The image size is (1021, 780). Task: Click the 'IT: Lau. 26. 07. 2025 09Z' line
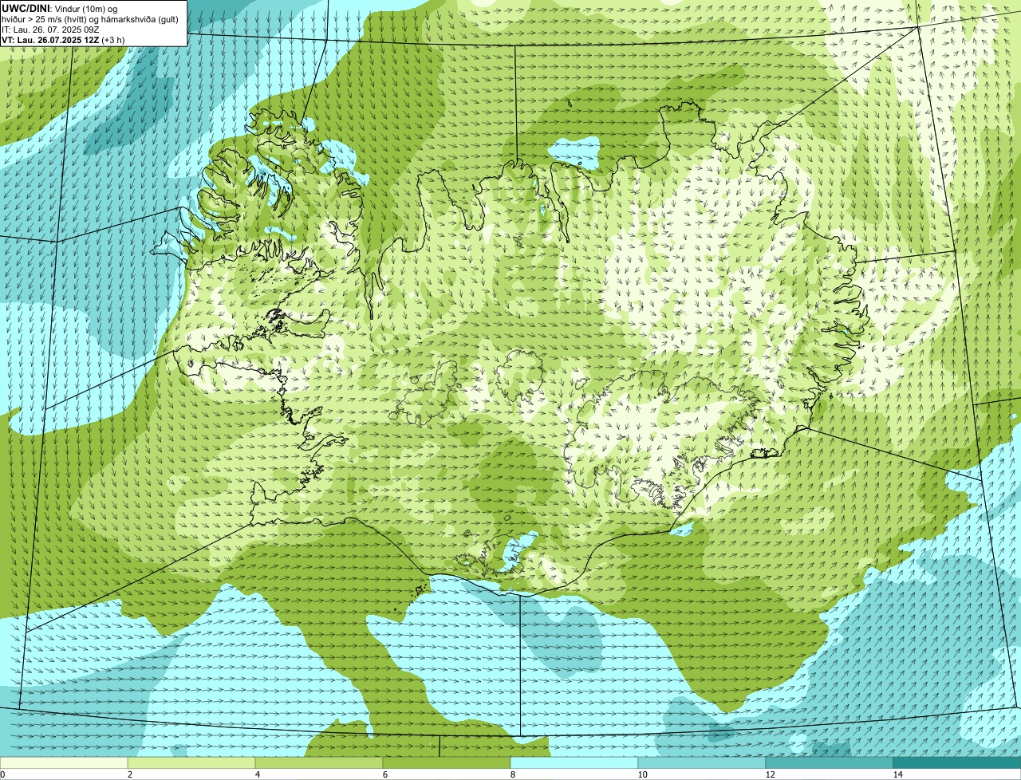pos(50,30)
